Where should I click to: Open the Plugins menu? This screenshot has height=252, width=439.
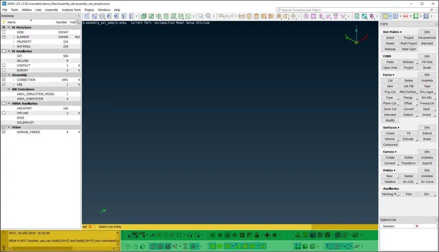point(89,10)
